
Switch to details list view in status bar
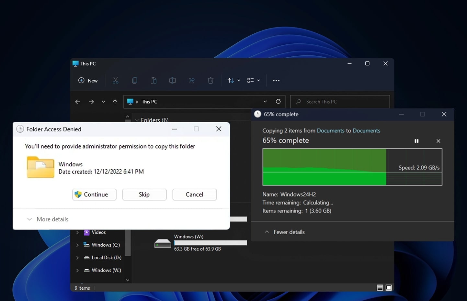point(380,288)
